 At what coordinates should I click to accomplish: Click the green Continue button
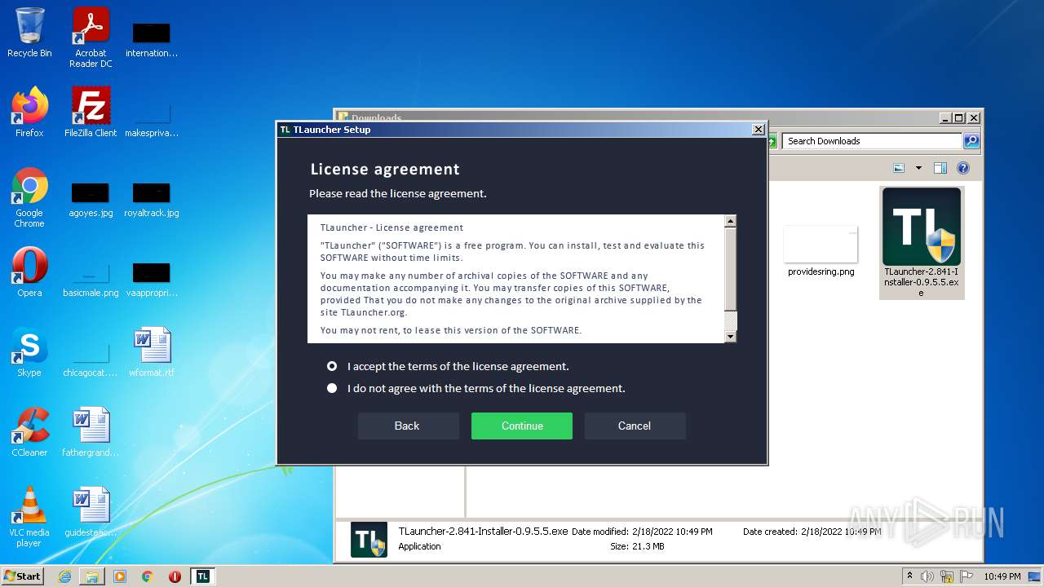522,426
